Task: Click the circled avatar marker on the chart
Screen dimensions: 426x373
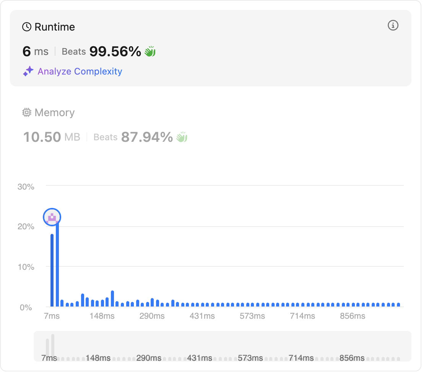Action: (52, 217)
